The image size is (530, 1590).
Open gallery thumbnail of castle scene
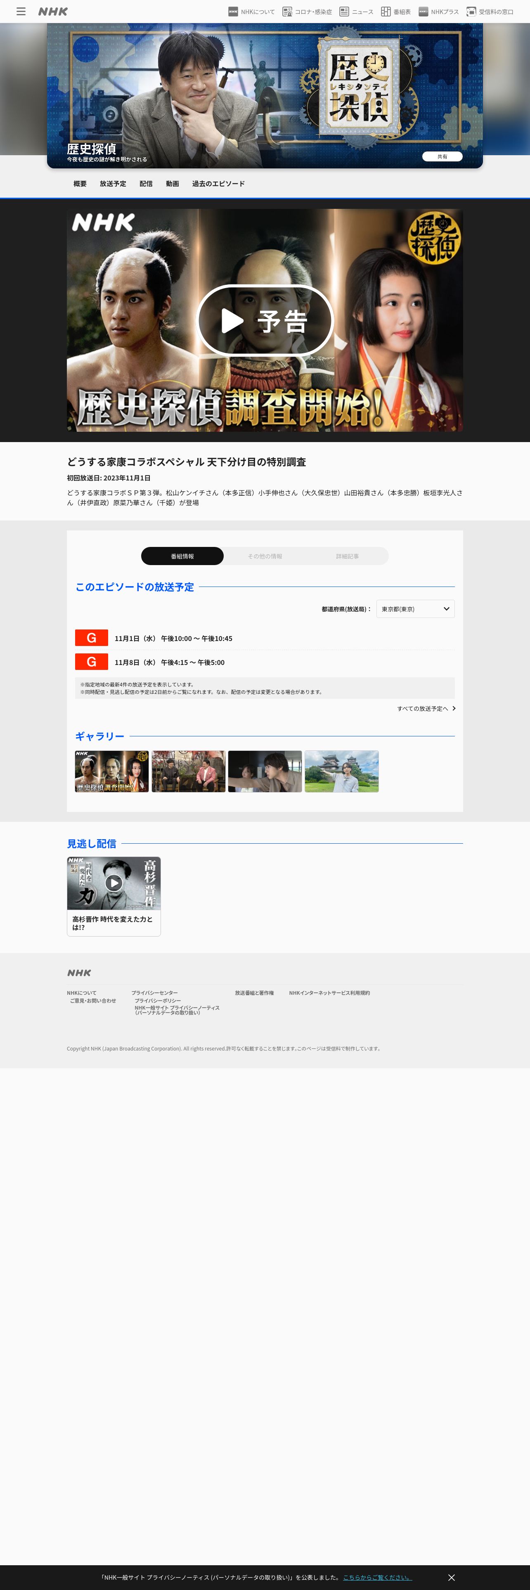point(341,771)
